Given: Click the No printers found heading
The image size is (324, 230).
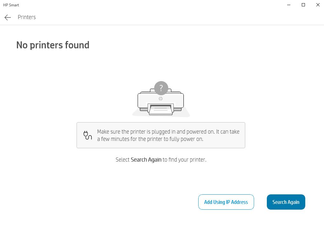Looking at the screenshot, I should (x=53, y=45).
